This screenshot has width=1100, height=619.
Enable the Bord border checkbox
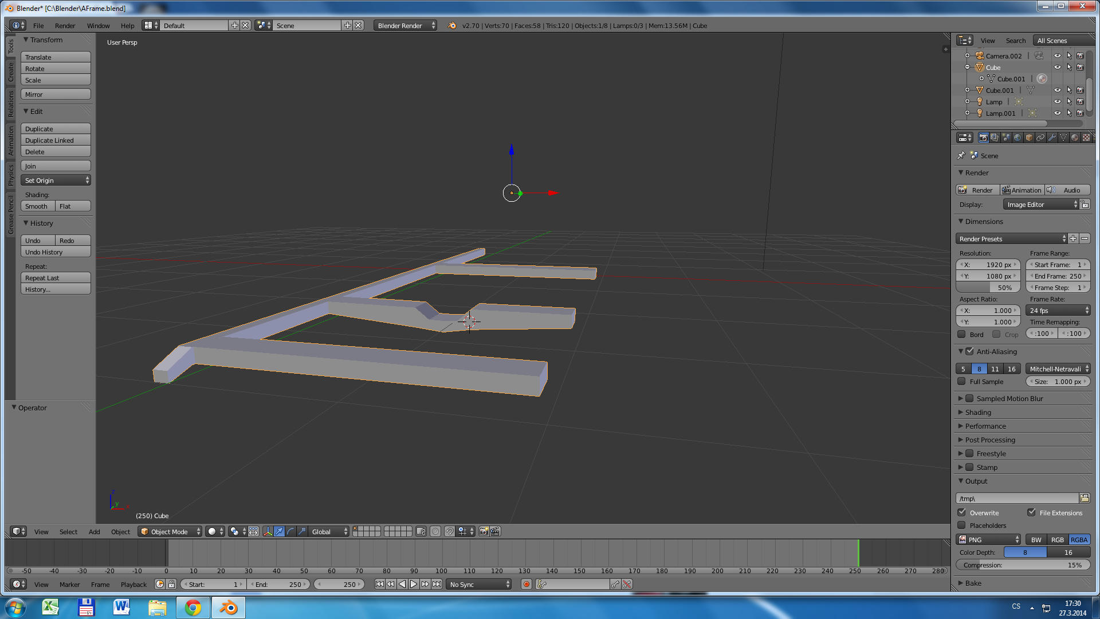(962, 334)
